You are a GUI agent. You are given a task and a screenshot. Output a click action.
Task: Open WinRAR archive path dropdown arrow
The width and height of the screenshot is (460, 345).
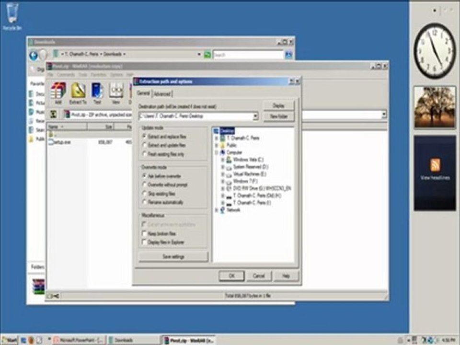point(384,115)
